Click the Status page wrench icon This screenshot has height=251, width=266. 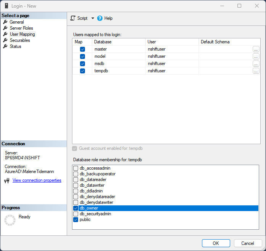pyautogui.click(x=5, y=46)
